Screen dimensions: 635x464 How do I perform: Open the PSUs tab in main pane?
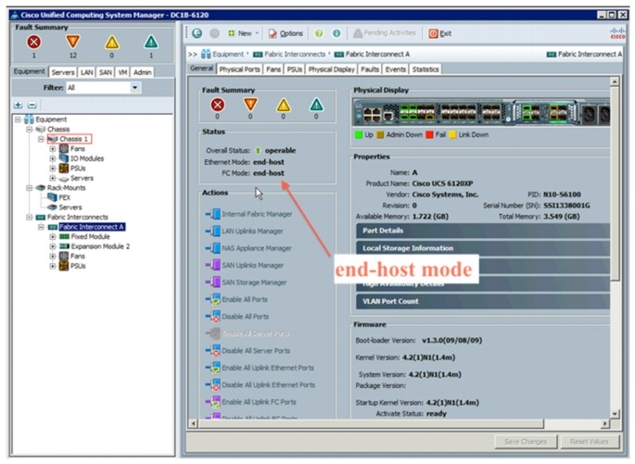click(295, 69)
